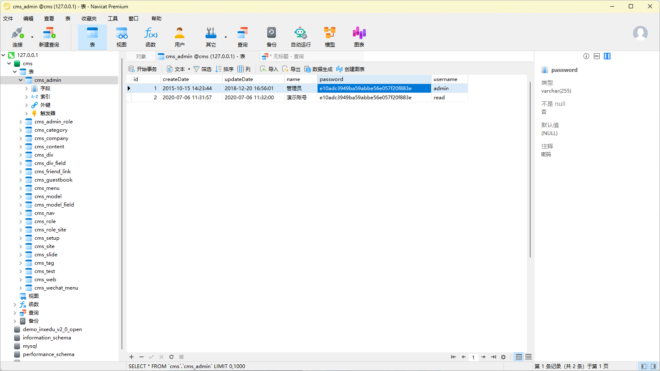
Task: Show the DDL panel icon
Action: (597, 56)
